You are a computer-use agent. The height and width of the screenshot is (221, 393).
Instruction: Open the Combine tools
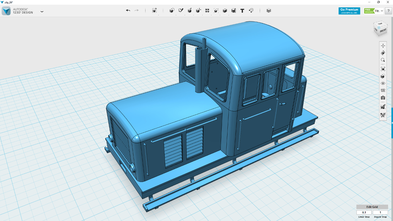(x=225, y=10)
